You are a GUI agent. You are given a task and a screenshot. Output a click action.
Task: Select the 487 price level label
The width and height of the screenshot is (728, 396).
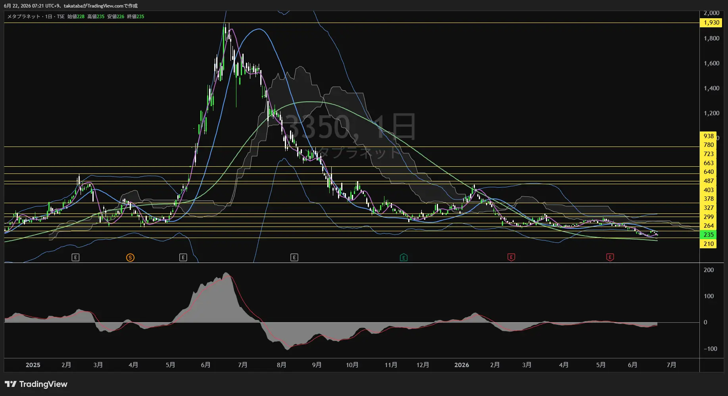point(708,181)
